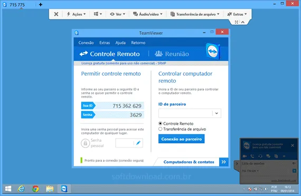The image size is (301, 196).
Task: Switch to the Controle Remoto tab
Action: pyautogui.click(x=110, y=54)
